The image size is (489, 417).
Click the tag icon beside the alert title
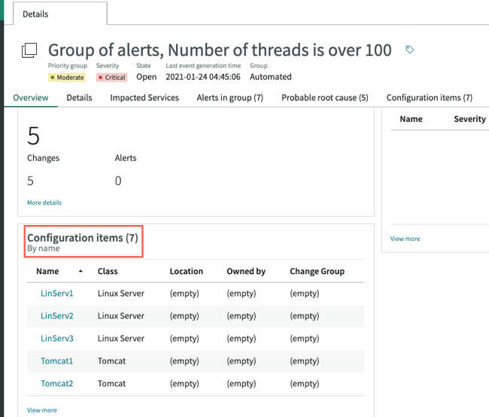(409, 50)
